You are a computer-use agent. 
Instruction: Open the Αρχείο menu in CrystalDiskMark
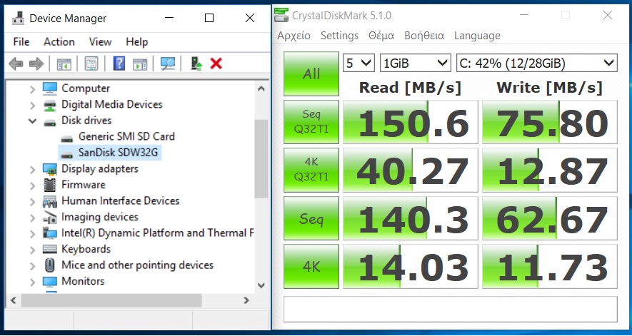pyautogui.click(x=294, y=36)
